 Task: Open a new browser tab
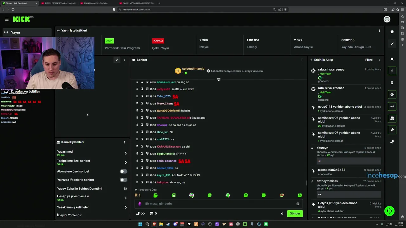tap(159, 3)
